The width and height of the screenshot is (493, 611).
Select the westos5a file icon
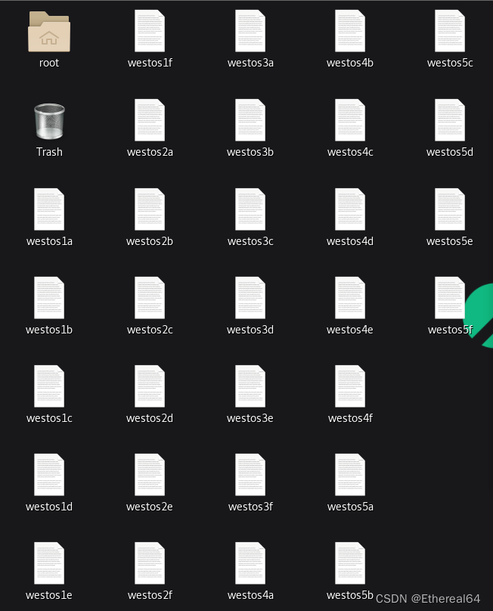click(x=350, y=475)
